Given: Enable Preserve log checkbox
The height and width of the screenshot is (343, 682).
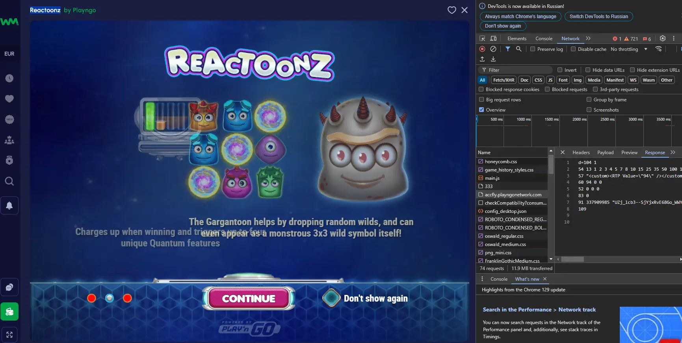Looking at the screenshot, I should tap(533, 49).
